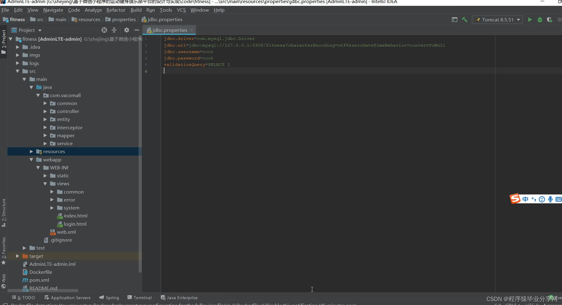
Task: Open the VCS menu
Action: click(x=181, y=10)
